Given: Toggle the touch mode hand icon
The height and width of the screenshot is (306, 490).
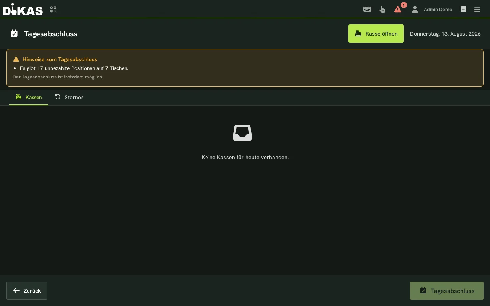Looking at the screenshot, I should pos(382,9).
